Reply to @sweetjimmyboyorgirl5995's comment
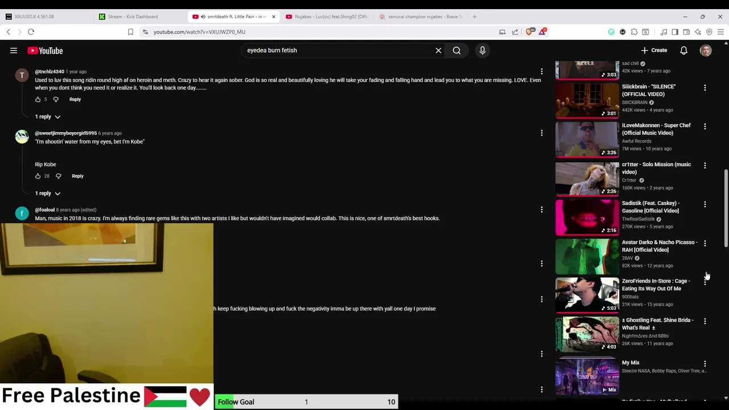 pos(77,176)
